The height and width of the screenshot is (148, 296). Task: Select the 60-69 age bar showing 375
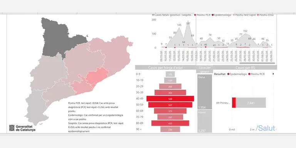point(170,111)
